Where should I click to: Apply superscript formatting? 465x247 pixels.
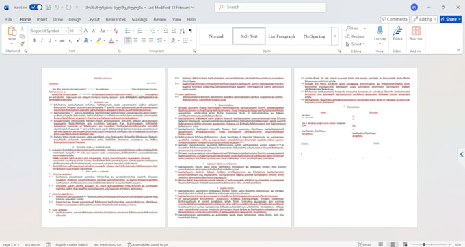point(78,40)
